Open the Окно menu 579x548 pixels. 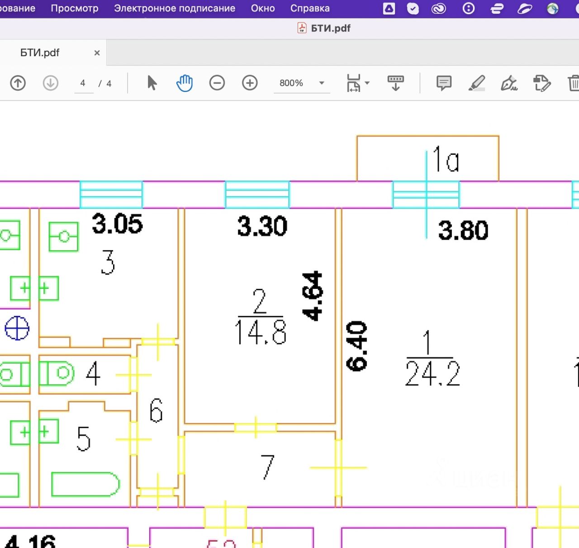pos(262,9)
